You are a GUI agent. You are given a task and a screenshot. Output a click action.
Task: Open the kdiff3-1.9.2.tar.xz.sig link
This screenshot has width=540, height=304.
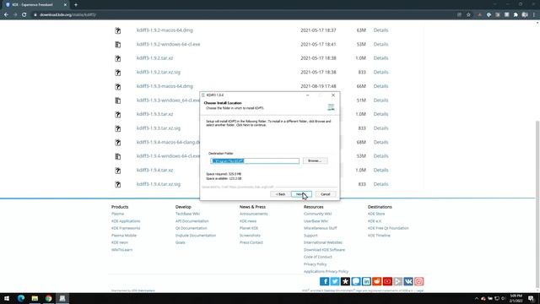[x=159, y=72]
